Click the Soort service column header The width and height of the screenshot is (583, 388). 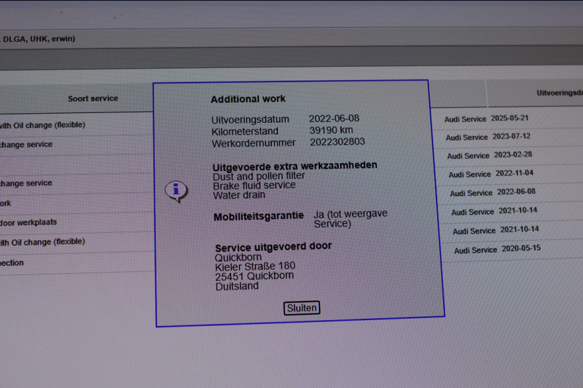[93, 98]
